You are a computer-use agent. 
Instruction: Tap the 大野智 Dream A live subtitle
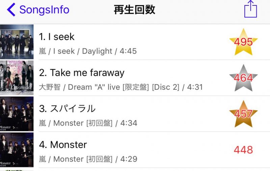point(121,87)
